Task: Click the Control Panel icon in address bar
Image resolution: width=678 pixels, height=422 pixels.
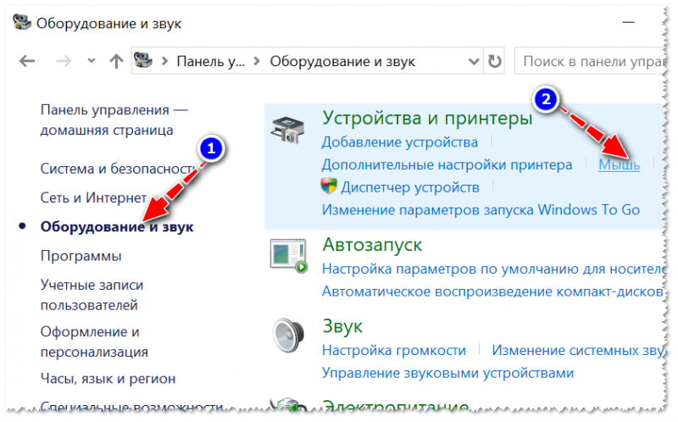Action: [x=143, y=60]
